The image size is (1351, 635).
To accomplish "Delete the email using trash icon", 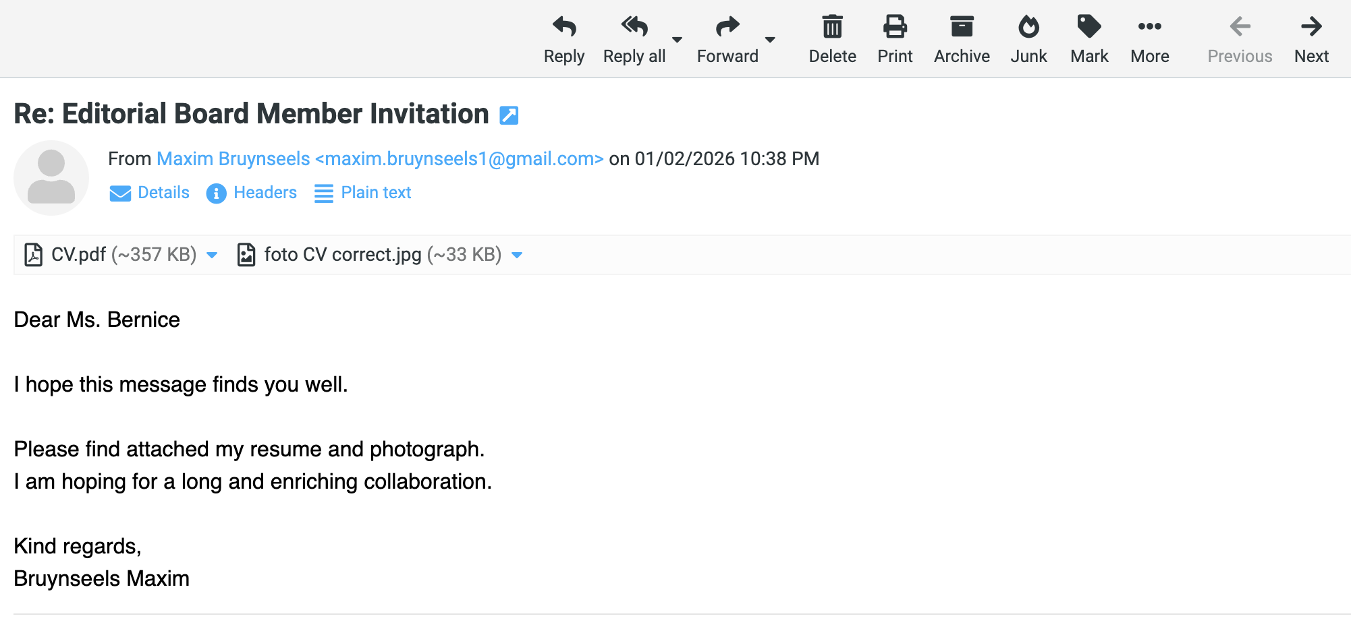I will coord(832,27).
